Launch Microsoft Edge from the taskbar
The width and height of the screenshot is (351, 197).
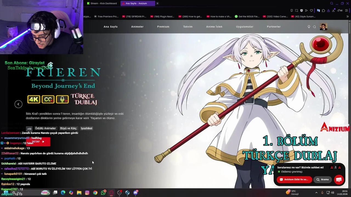[63, 193]
